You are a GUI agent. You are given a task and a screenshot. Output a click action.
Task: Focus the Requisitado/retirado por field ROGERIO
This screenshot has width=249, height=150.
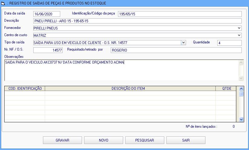(x=176, y=50)
